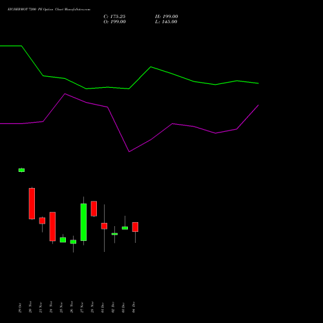Click the purple line's lowest point

pyautogui.click(x=129, y=152)
